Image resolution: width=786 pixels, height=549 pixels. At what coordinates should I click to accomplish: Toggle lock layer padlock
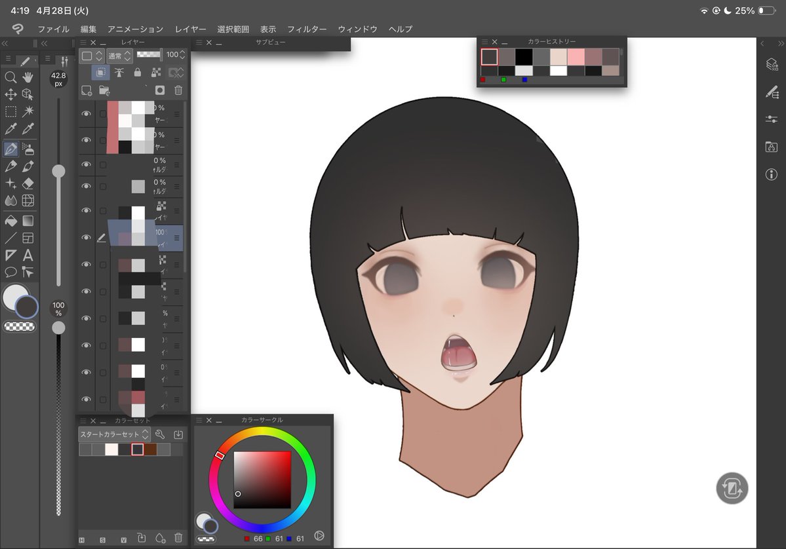pos(138,73)
